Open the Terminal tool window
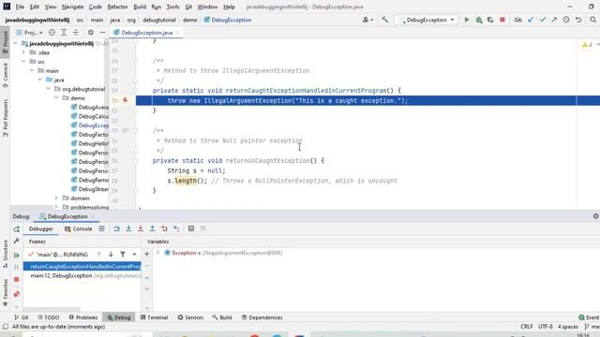This screenshot has width=600, height=337. point(154,317)
